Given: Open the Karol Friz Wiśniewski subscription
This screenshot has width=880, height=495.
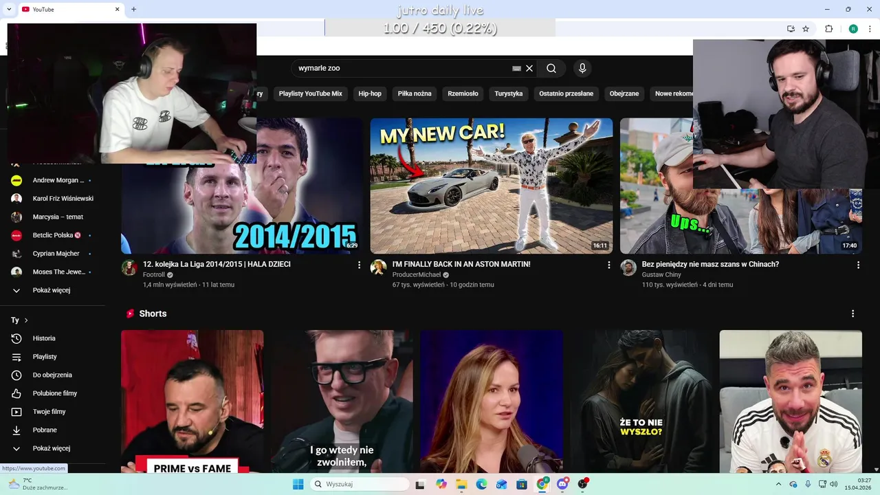Looking at the screenshot, I should click(x=52, y=199).
